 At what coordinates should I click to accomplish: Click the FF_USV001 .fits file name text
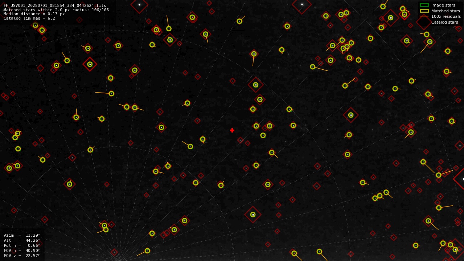55,5
